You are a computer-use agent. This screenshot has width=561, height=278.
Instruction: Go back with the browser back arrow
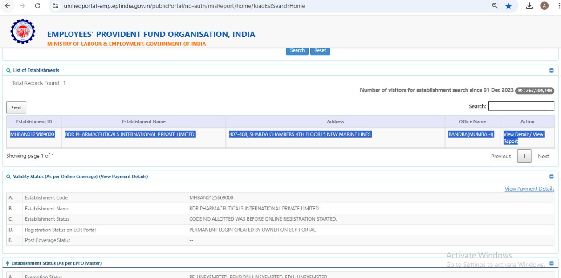click(x=8, y=6)
